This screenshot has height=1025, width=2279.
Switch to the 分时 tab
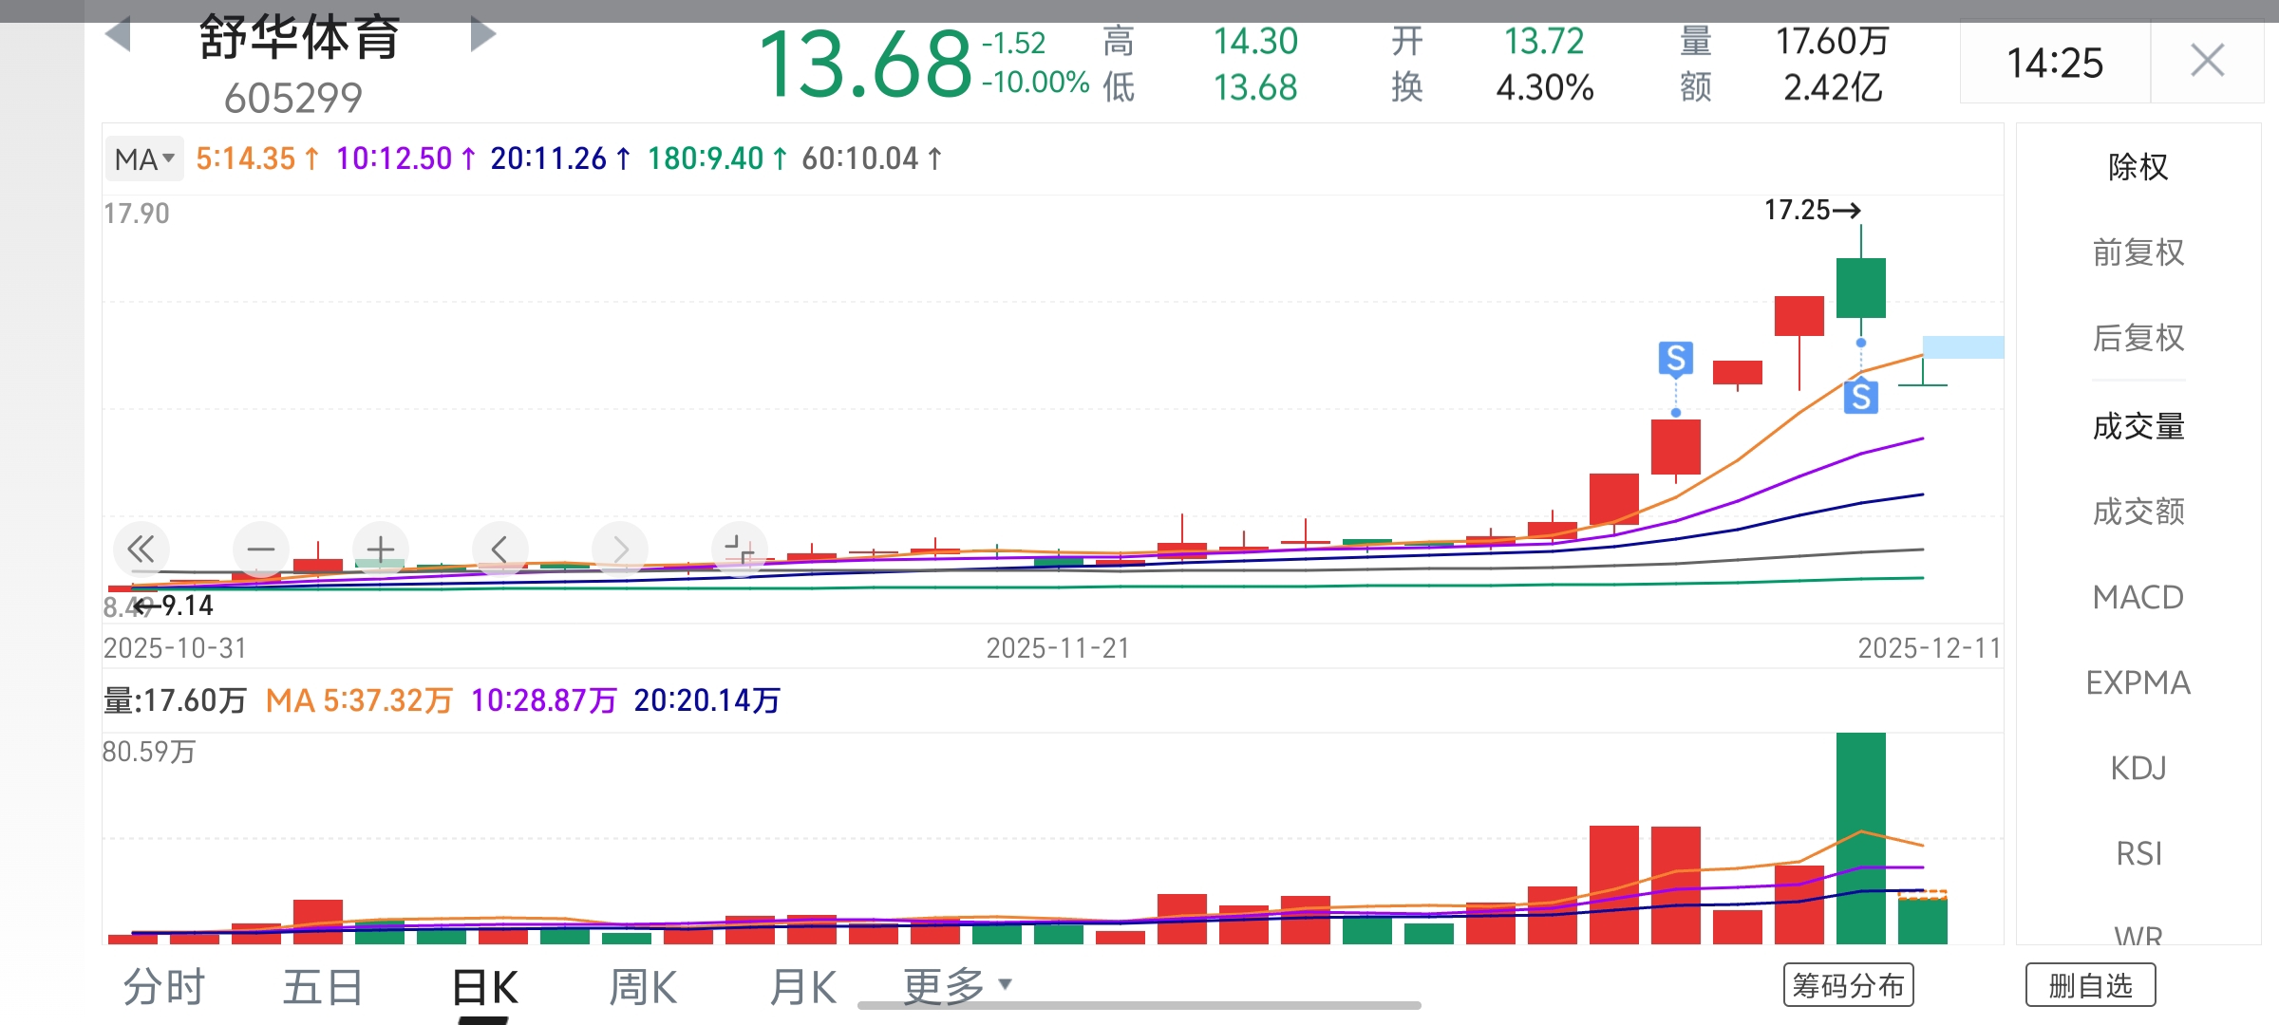click(x=163, y=987)
